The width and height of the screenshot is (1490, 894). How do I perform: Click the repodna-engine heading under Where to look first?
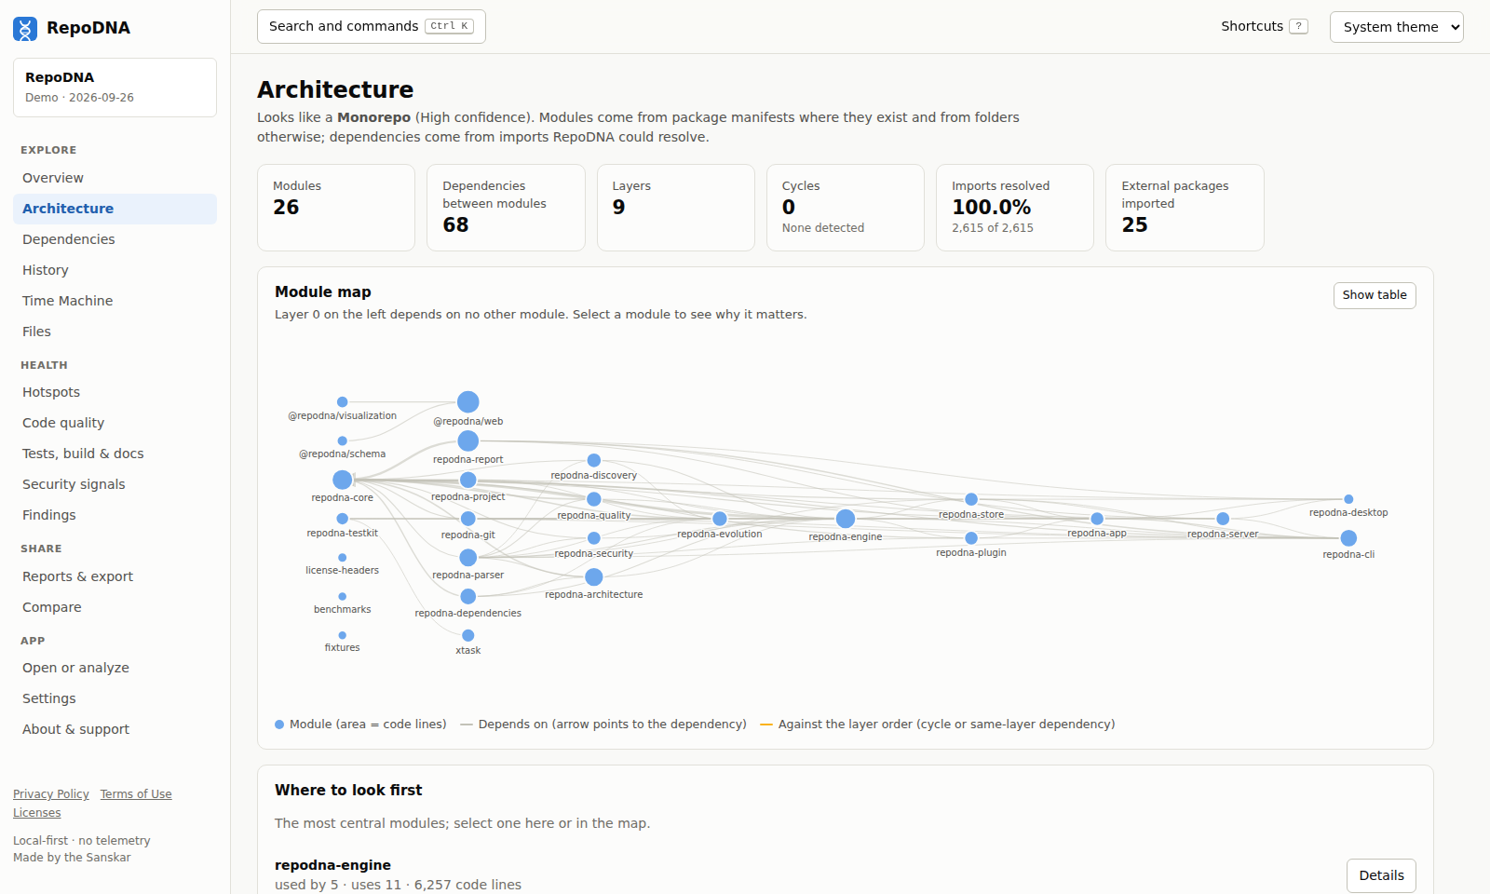[332, 865]
